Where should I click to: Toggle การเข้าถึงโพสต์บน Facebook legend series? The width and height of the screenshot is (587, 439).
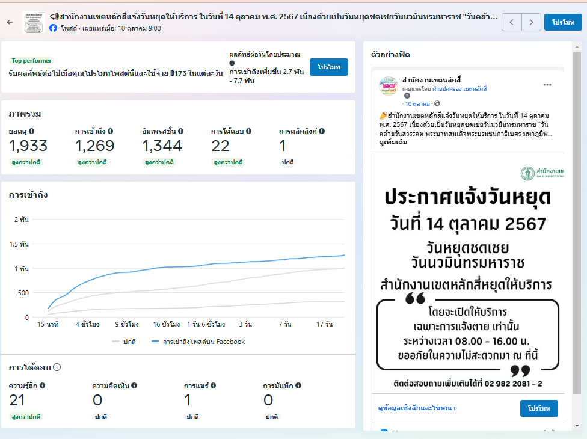point(198,342)
